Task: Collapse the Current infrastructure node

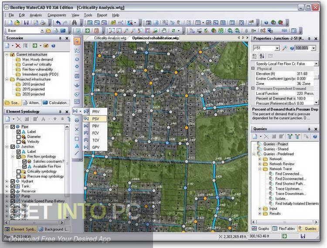Action: click(x=7, y=54)
